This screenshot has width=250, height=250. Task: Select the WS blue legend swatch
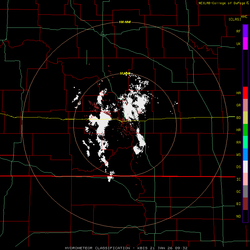point(245,154)
